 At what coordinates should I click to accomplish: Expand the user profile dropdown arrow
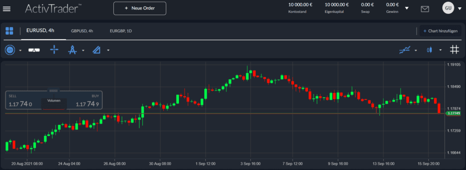(x=460, y=9)
